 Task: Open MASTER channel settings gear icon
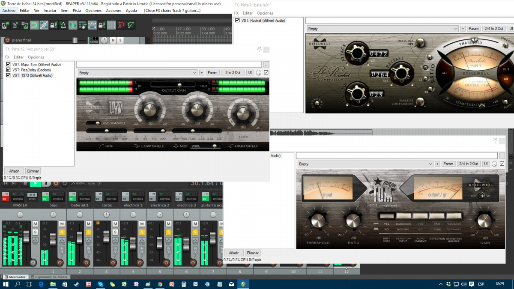(33, 262)
